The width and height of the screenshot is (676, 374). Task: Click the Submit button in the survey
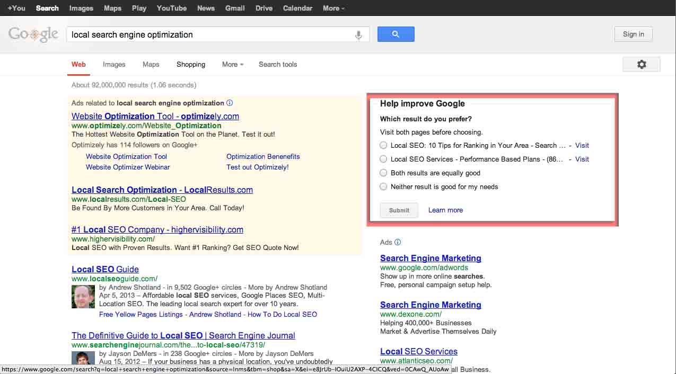coord(399,210)
